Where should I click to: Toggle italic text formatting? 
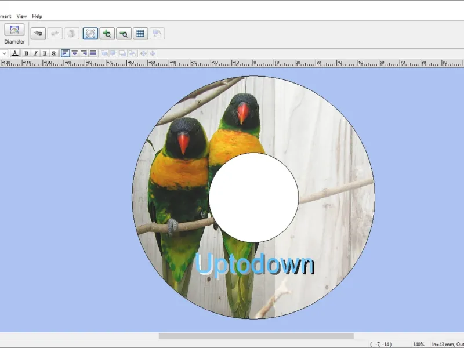tap(35, 53)
